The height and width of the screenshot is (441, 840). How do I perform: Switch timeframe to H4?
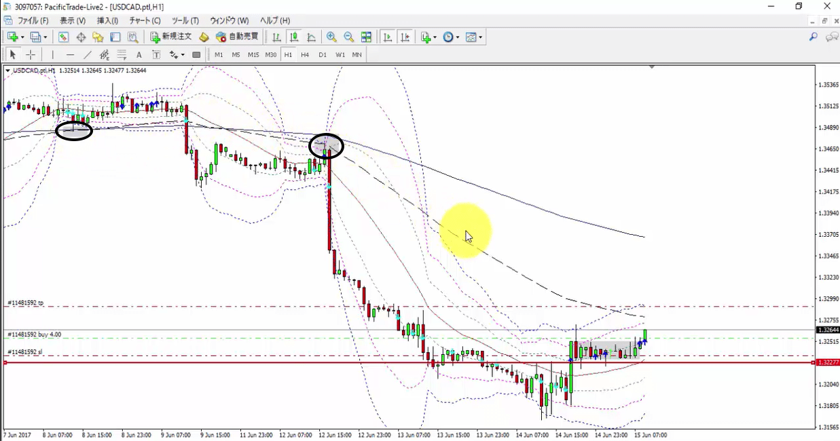[305, 55]
